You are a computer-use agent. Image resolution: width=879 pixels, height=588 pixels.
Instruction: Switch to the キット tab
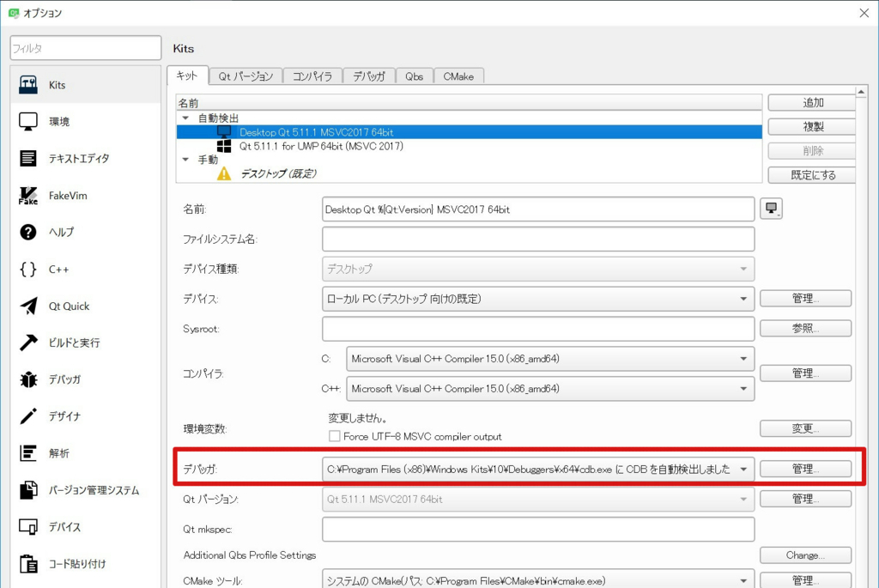tap(187, 76)
